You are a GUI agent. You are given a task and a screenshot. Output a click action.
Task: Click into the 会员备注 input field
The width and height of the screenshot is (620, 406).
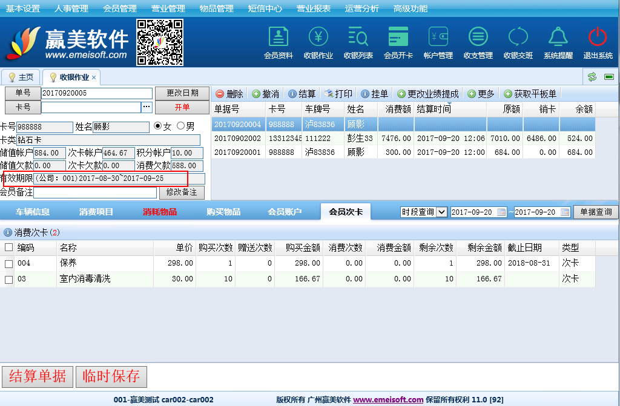(95, 192)
